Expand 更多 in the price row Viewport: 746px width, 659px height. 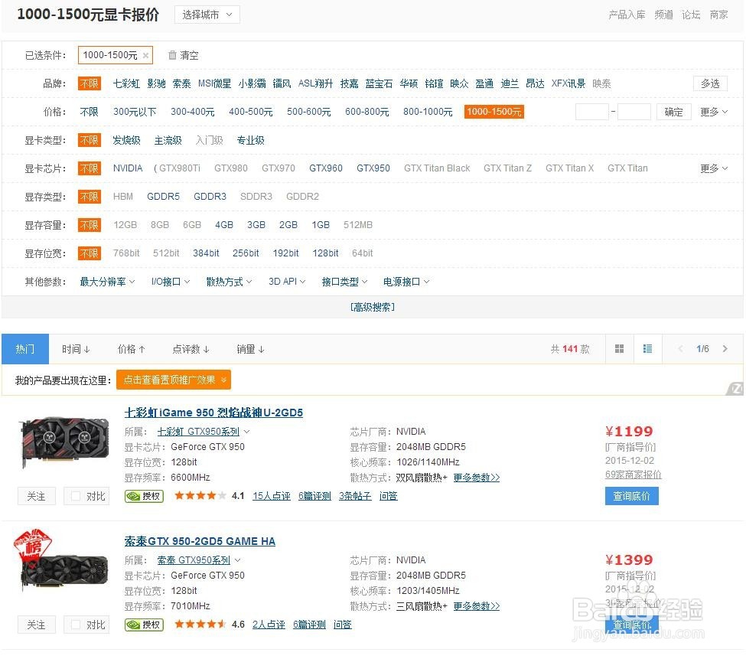714,112
